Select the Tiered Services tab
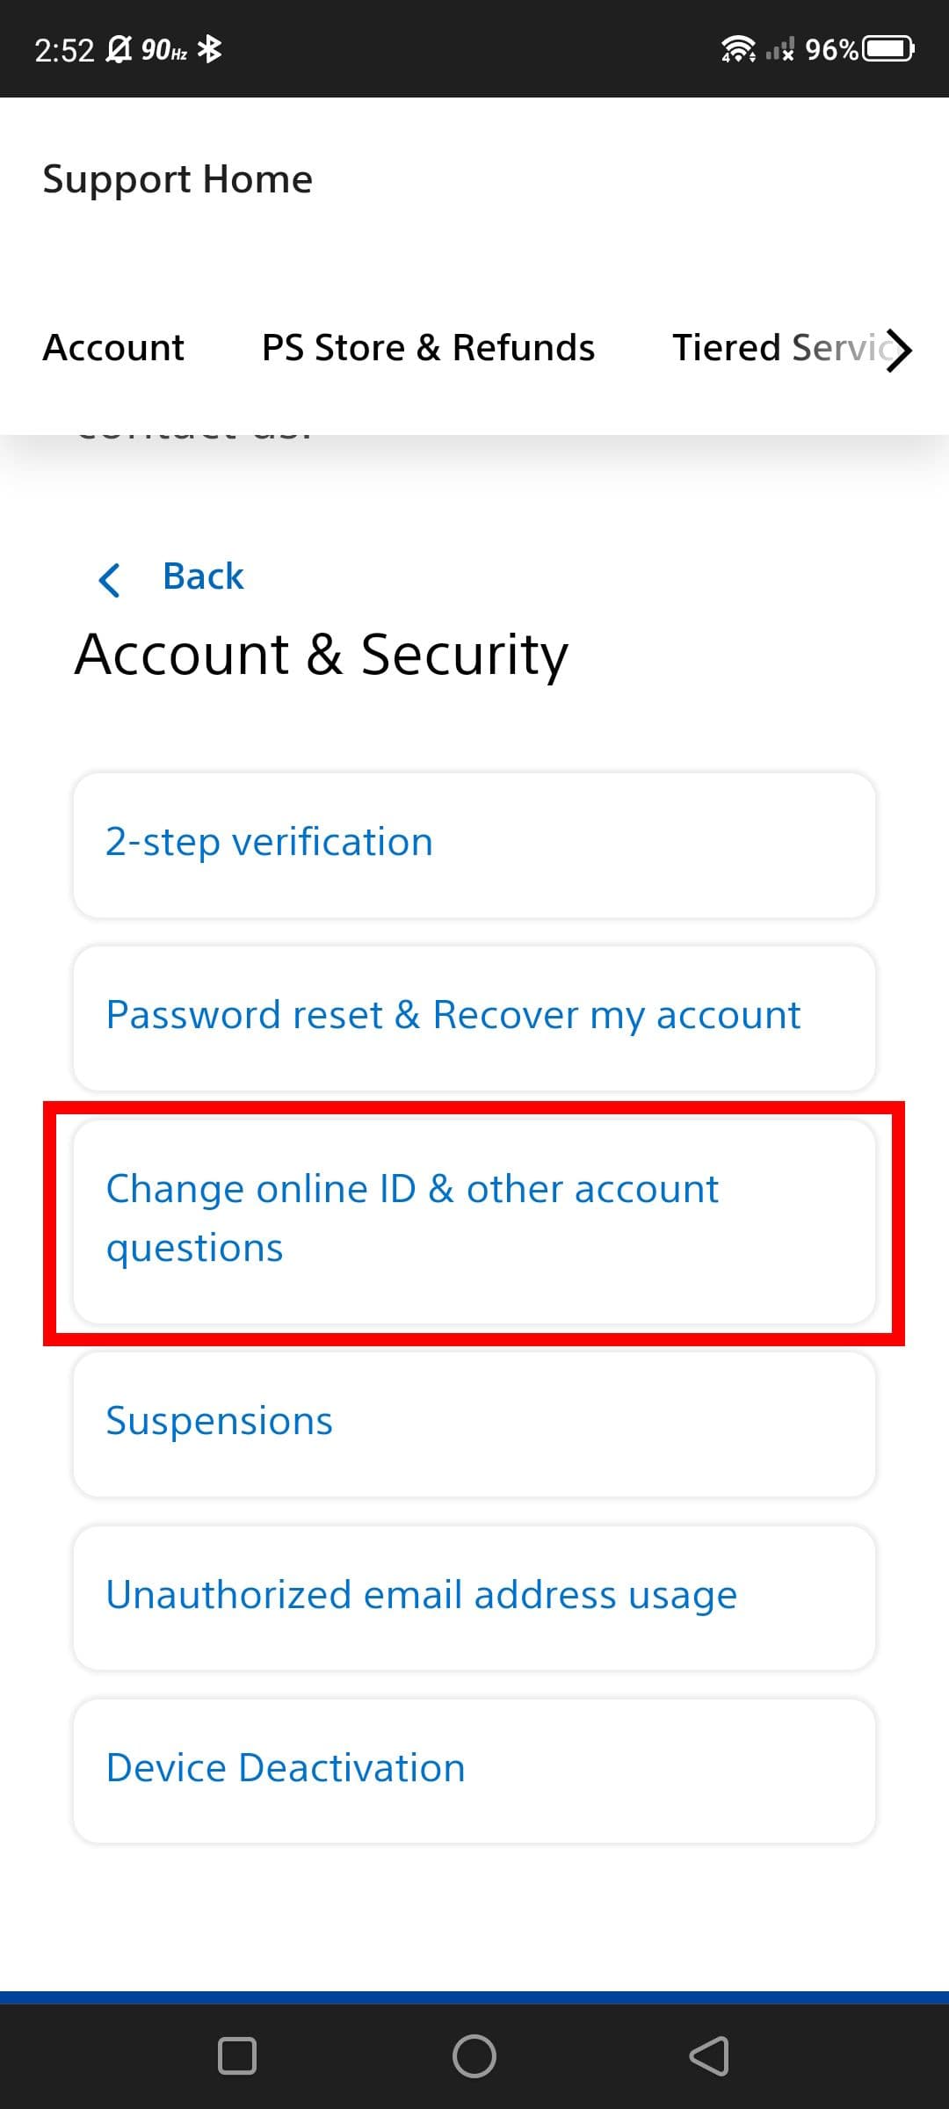949x2109 pixels. coord(778,348)
